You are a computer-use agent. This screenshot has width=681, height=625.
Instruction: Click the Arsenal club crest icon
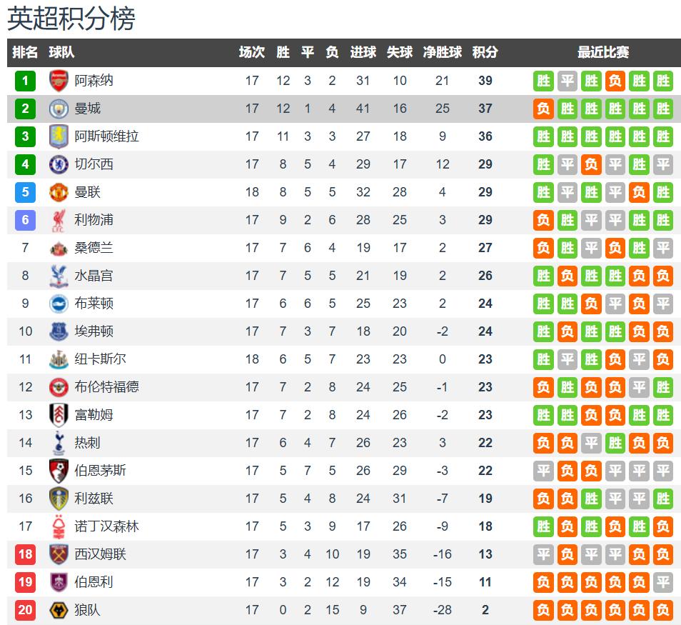[x=59, y=81]
